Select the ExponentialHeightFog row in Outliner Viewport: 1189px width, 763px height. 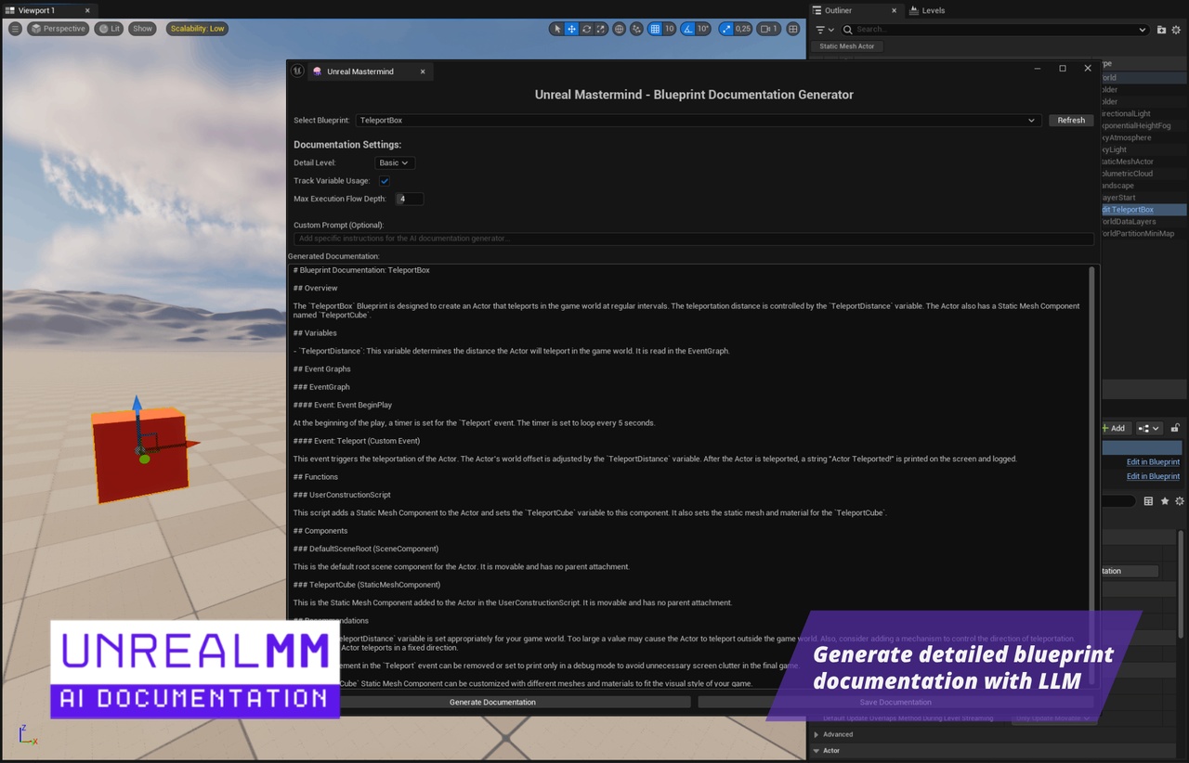[x=1143, y=126]
